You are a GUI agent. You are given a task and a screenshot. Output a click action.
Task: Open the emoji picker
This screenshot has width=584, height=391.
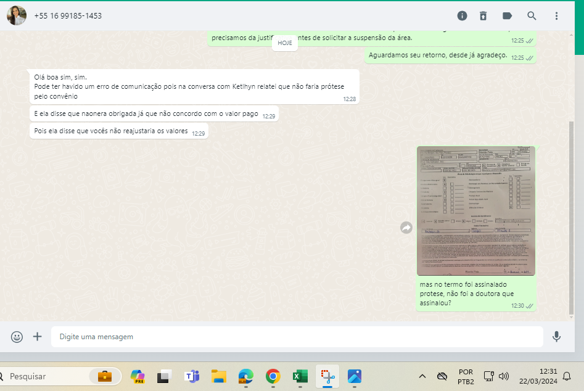(x=17, y=337)
